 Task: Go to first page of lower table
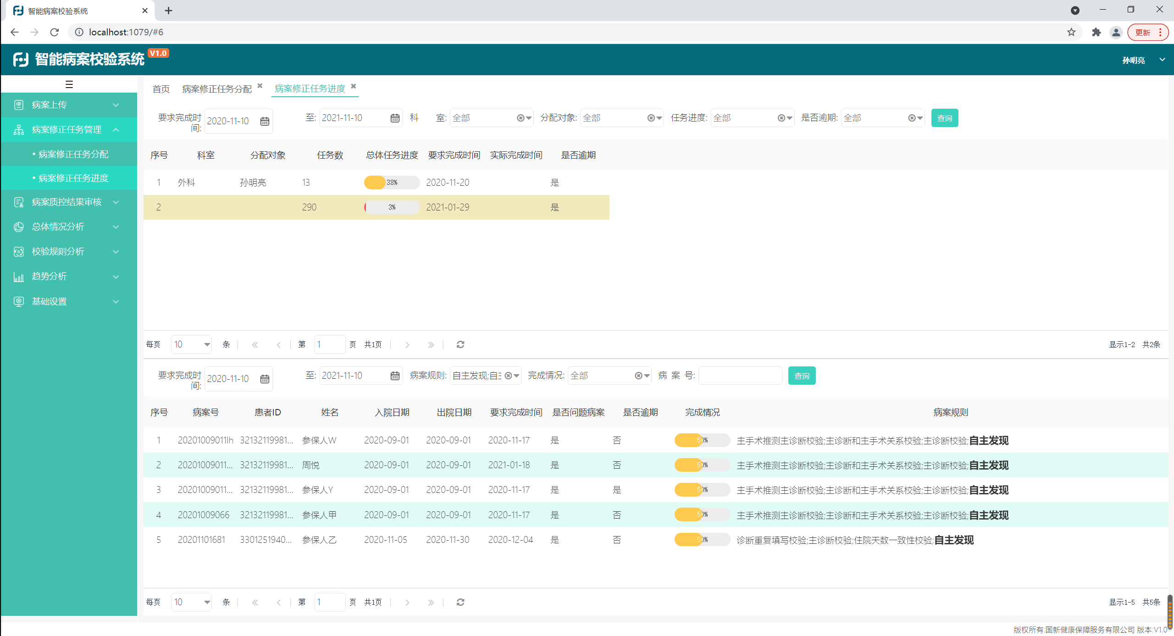255,603
